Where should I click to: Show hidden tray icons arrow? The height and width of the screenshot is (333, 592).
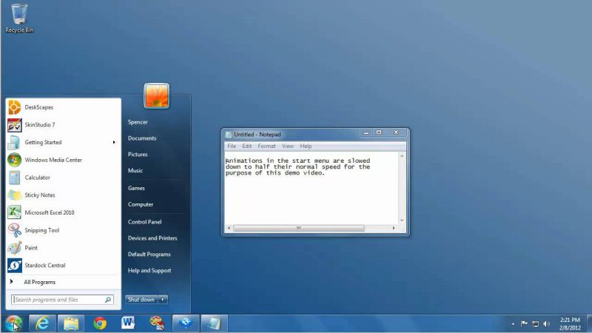point(513,324)
